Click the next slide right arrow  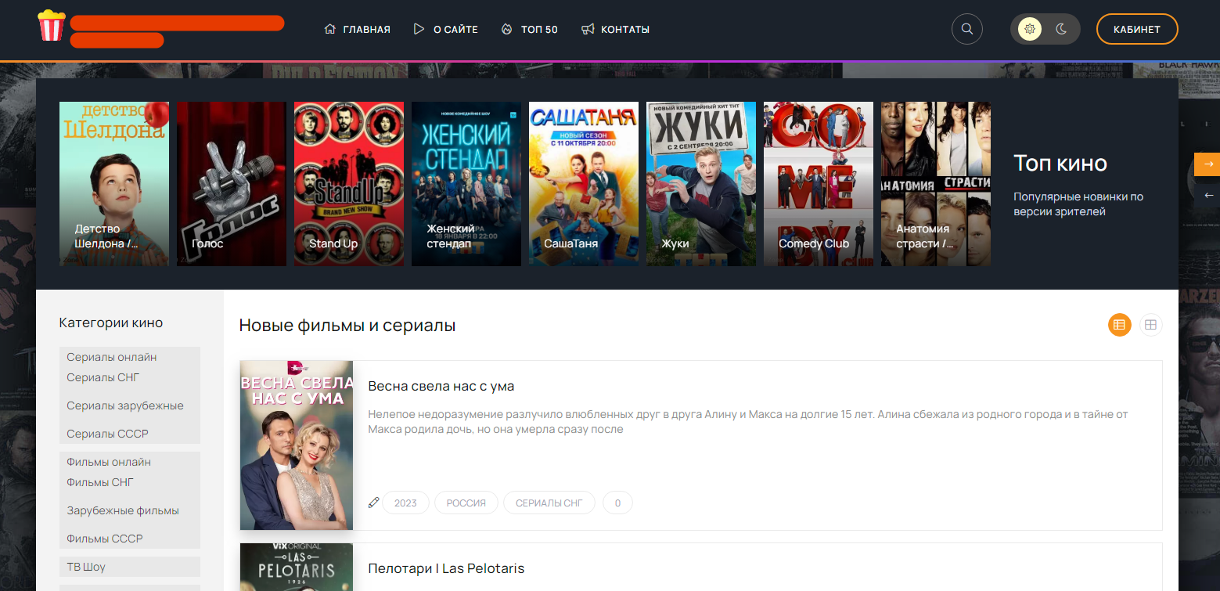click(1207, 164)
